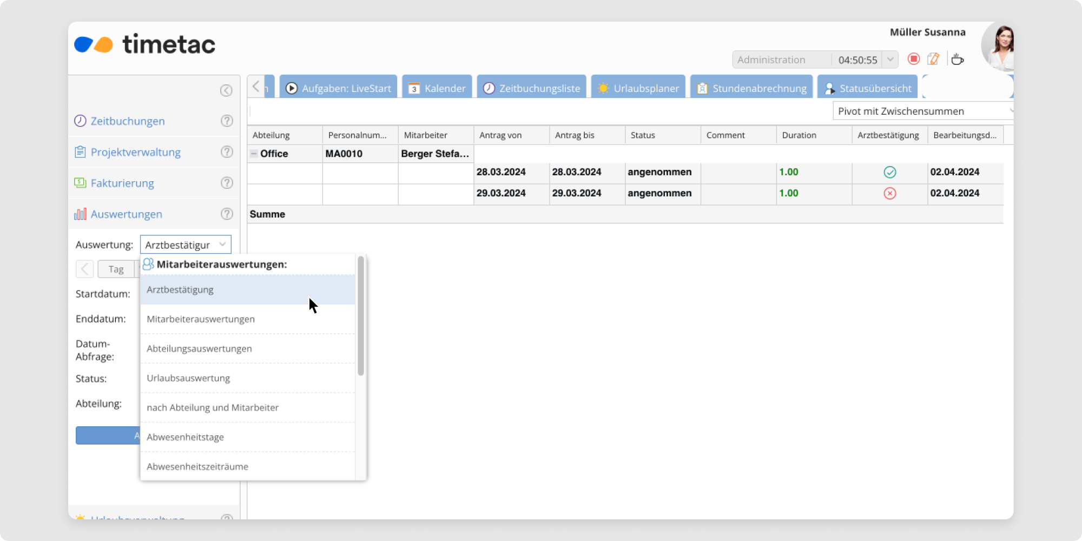Open the Stundenabrechnung tab
This screenshot has width=1082, height=541.
[751, 88]
